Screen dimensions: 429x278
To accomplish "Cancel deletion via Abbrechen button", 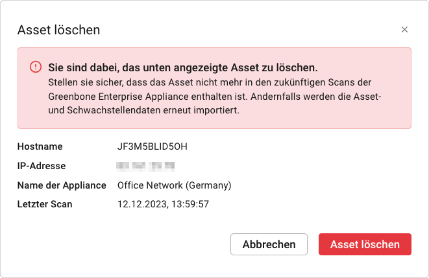I will point(269,244).
